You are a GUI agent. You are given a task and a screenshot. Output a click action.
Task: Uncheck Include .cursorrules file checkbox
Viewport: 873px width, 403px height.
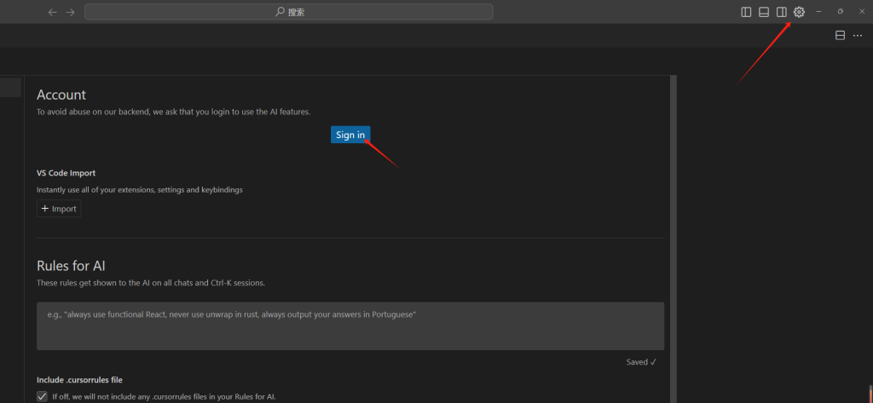click(x=42, y=396)
